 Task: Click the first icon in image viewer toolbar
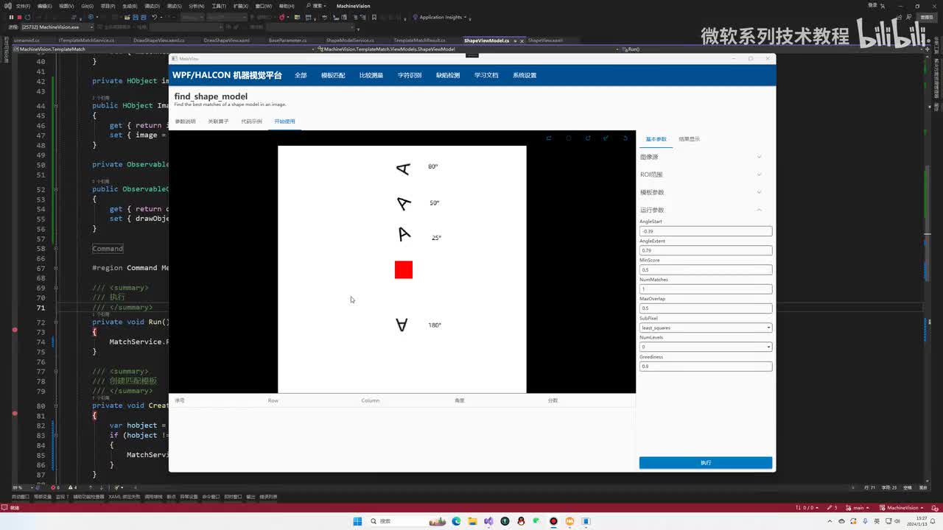click(x=549, y=138)
